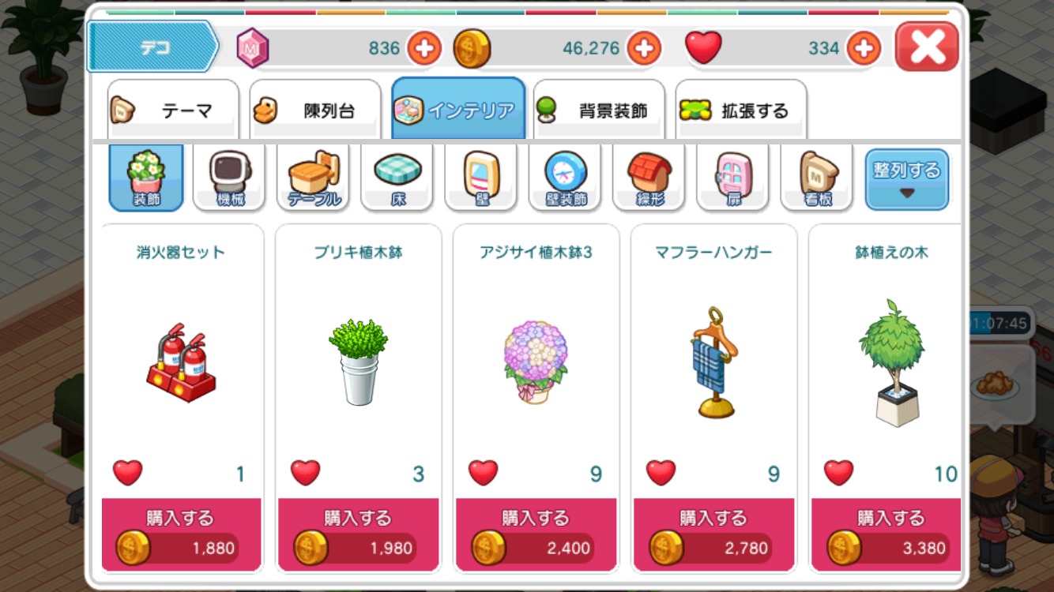Select the 装飾 flower pot category icon
This screenshot has height=592, width=1054.
coord(146,178)
